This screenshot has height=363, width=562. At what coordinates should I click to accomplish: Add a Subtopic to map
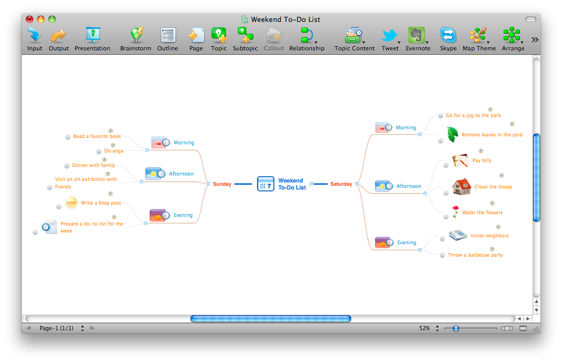245,35
